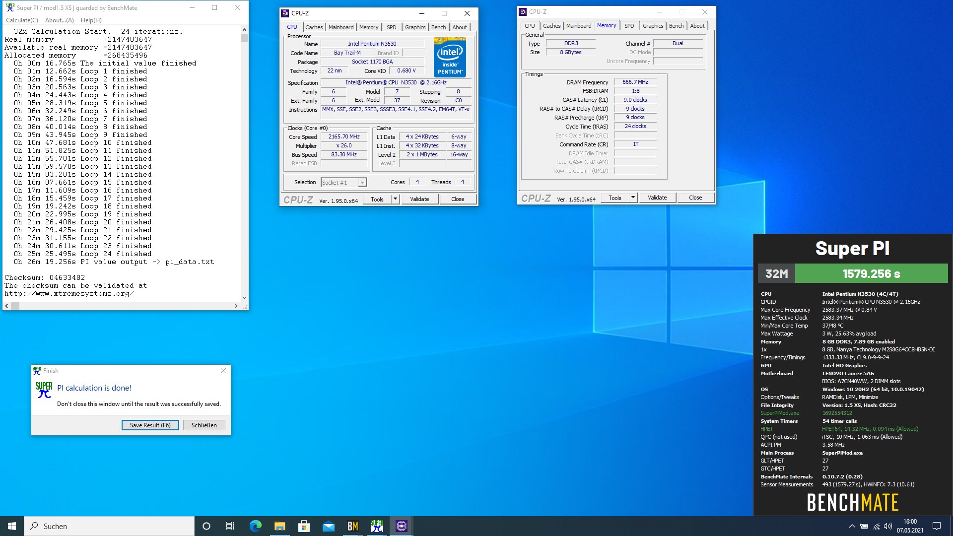953x536 pixels.
Task: Click the Super PI icon in Finish dialog
Action: click(x=44, y=390)
